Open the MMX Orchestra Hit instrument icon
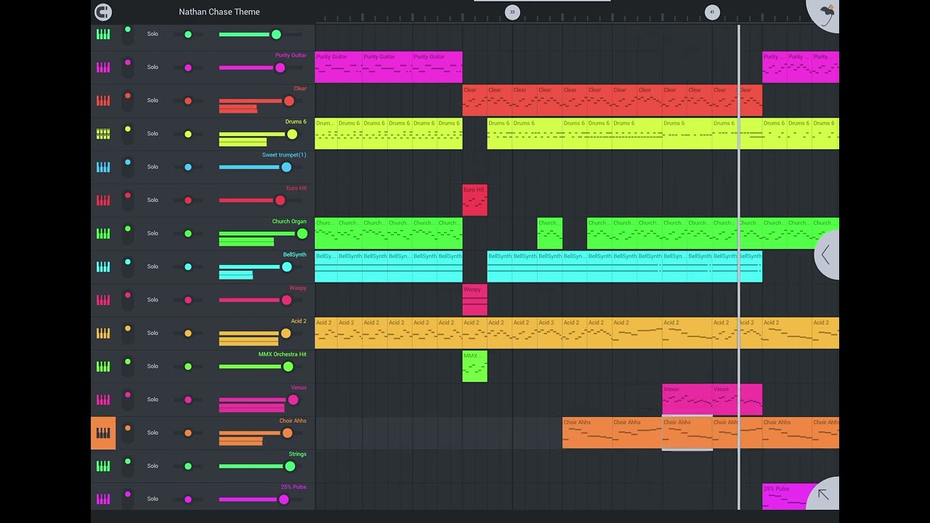930x523 pixels. tap(103, 367)
